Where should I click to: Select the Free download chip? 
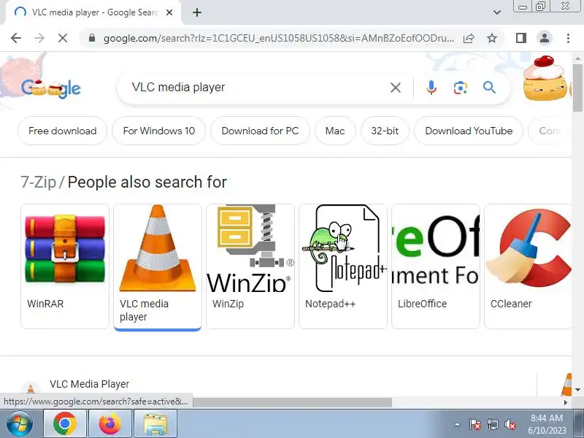63,131
